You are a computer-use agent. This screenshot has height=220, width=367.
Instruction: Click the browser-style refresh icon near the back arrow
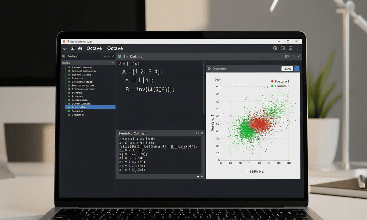click(x=72, y=48)
